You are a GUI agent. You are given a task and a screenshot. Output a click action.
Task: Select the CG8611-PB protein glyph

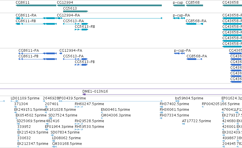pos(38,59)
